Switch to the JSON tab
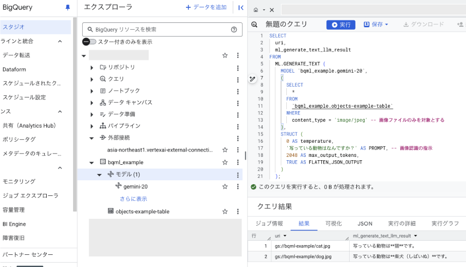Image resolution: width=466 pixels, height=267 pixels. (365, 224)
